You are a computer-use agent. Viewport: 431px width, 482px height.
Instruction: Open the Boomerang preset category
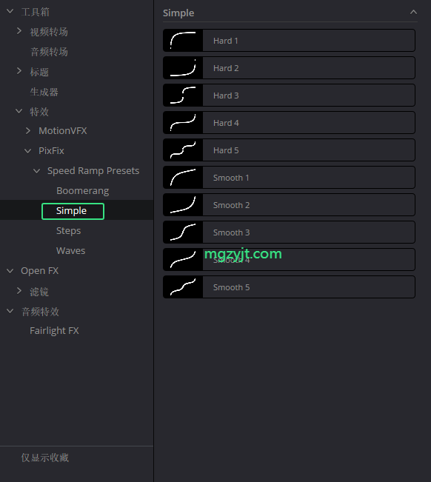pyautogui.click(x=82, y=190)
